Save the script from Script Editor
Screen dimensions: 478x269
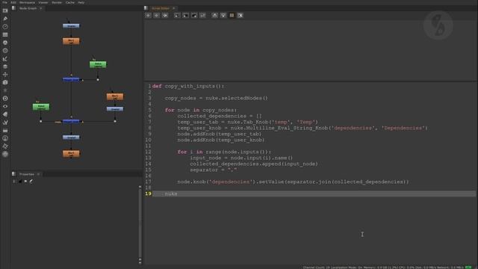pos(194,15)
